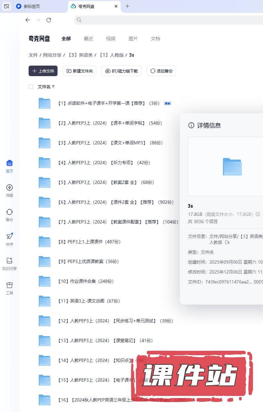Switch to the 视频 tab
Image resolution: width=263 pixels, height=412 pixels.
[x=111, y=39]
